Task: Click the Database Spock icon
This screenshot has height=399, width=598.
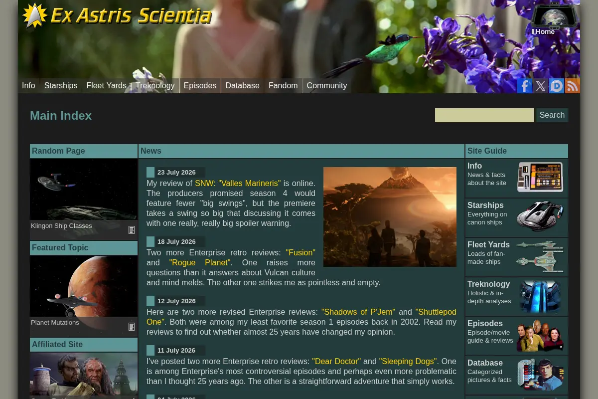Action: tap(540, 375)
